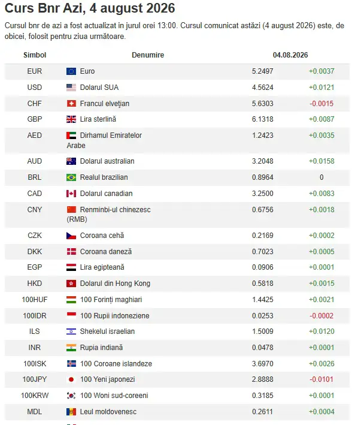Open the Dolarul SUA link
Screen dimensions: 355x425
click(x=99, y=88)
